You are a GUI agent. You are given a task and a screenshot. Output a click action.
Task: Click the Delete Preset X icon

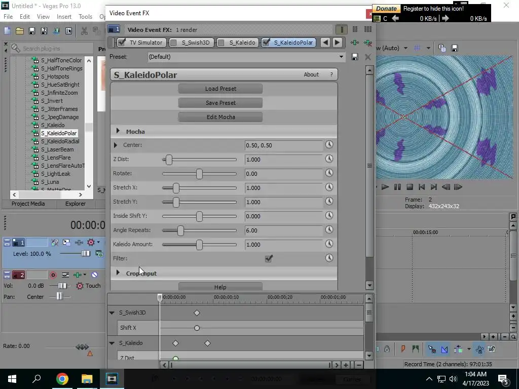pyautogui.click(x=368, y=57)
